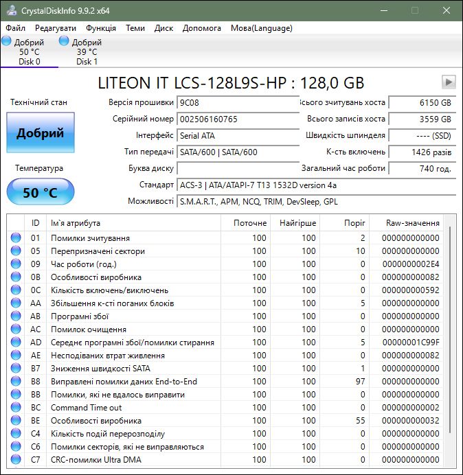Open the Редагувати menu
Image resolution: width=463 pixels, height=475 pixels.
(x=56, y=28)
